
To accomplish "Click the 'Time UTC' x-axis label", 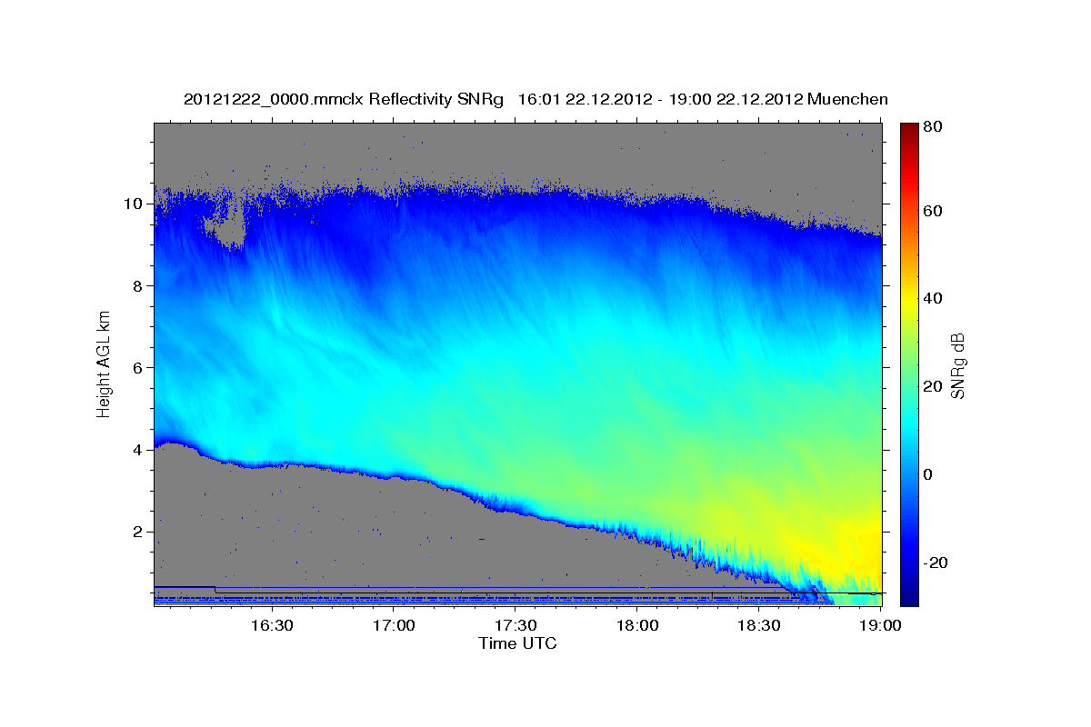I will 517,643.
